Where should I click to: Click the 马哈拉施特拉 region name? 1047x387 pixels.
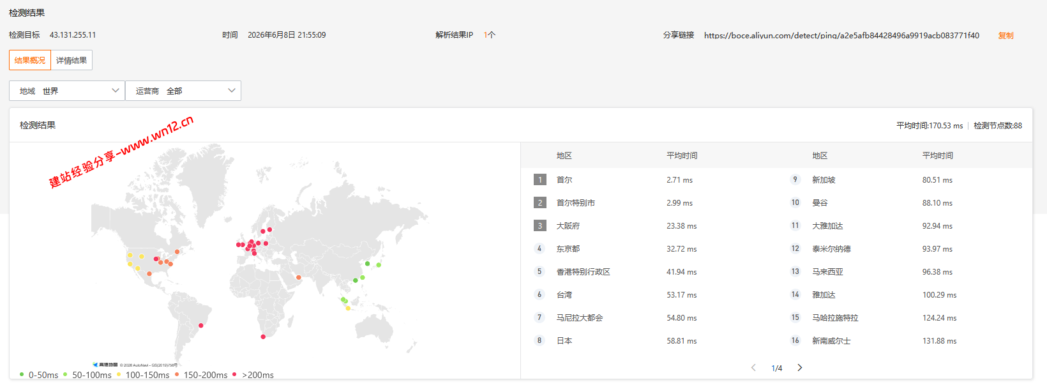coord(835,317)
